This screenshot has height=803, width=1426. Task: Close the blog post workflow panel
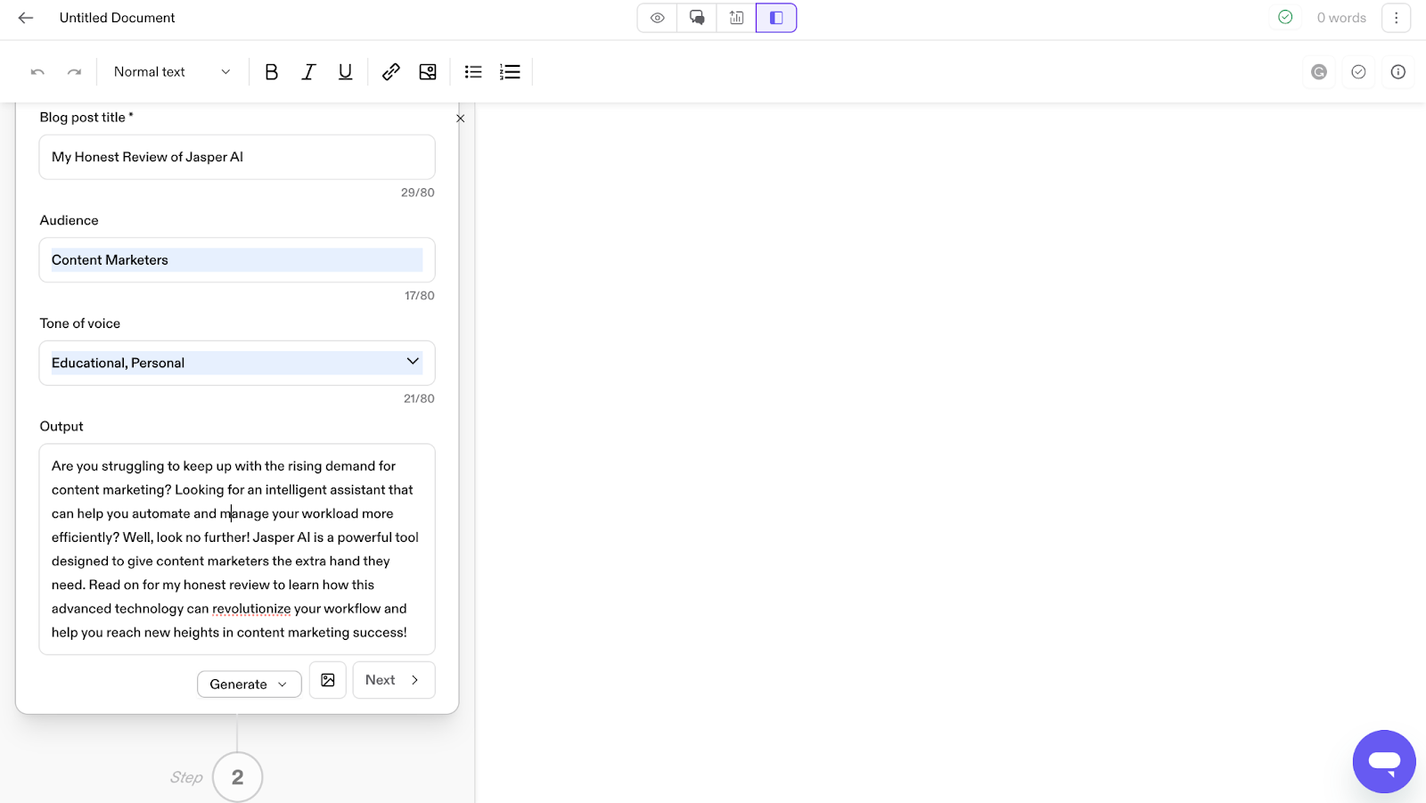pos(461,119)
